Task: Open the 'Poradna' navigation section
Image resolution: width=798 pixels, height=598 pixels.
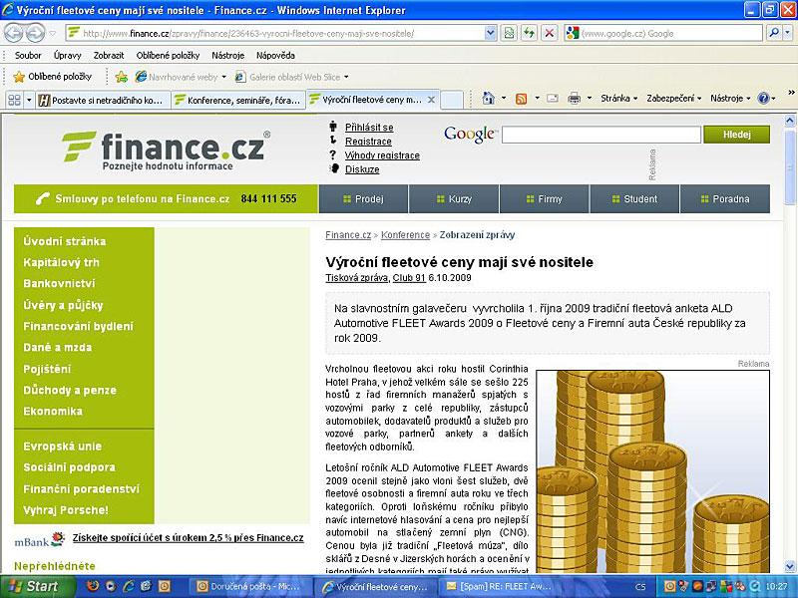Action: click(725, 198)
